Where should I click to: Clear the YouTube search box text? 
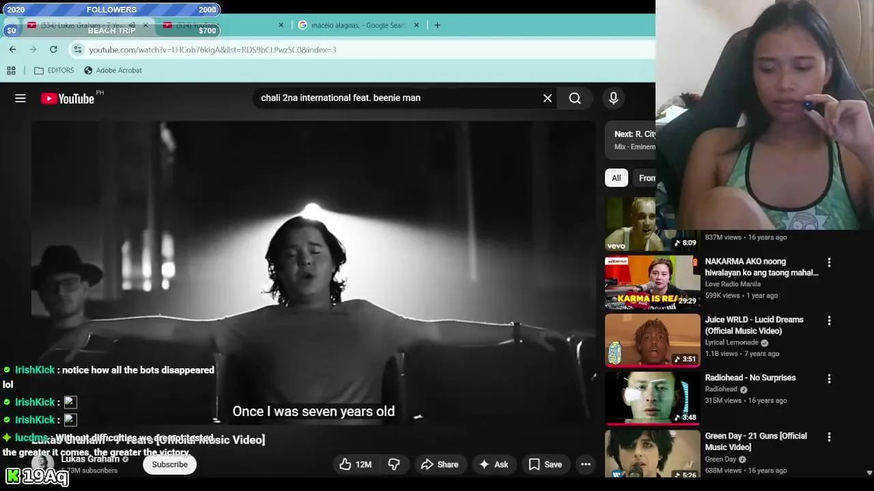point(548,98)
